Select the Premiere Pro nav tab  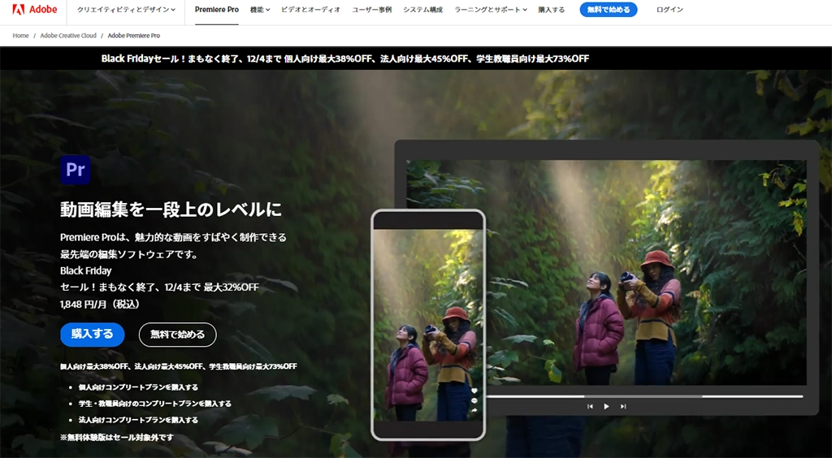click(216, 10)
